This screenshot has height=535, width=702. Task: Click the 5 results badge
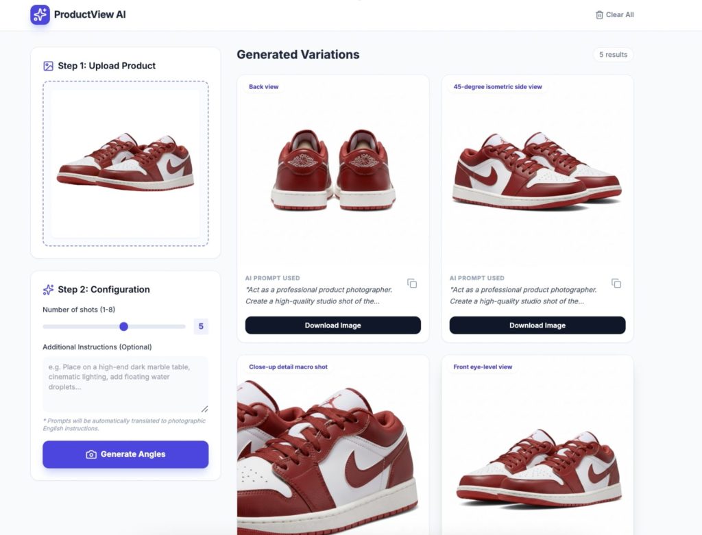click(613, 55)
